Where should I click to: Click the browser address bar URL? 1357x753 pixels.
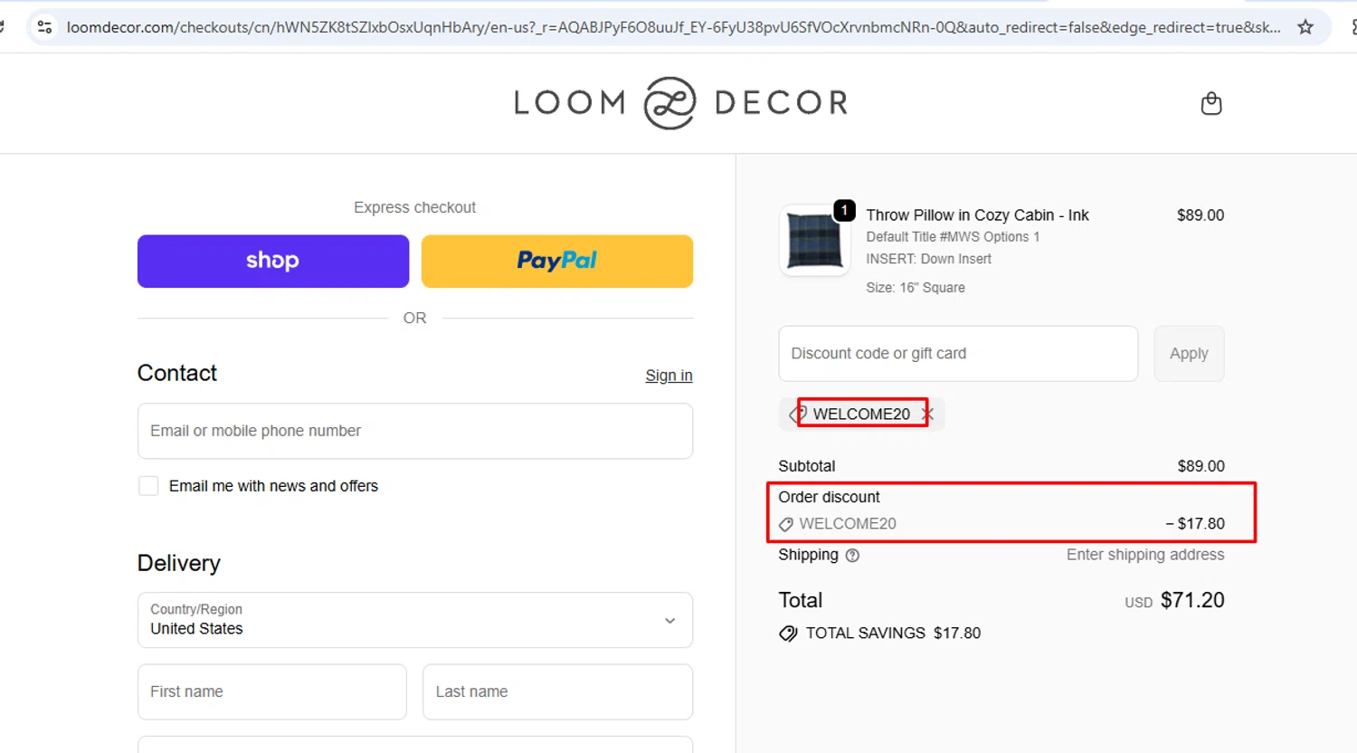pyautogui.click(x=673, y=27)
